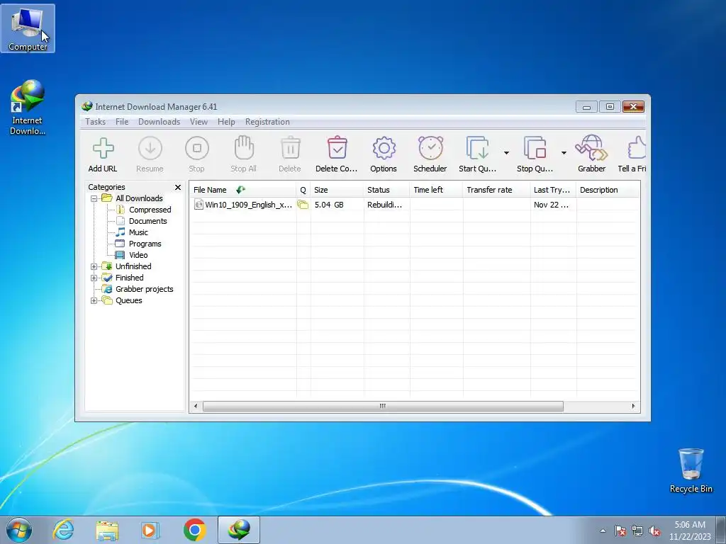The width and height of the screenshot is (726, 544).
Task: Open the Grabber tool icon
Action: (x=591, y=148)
